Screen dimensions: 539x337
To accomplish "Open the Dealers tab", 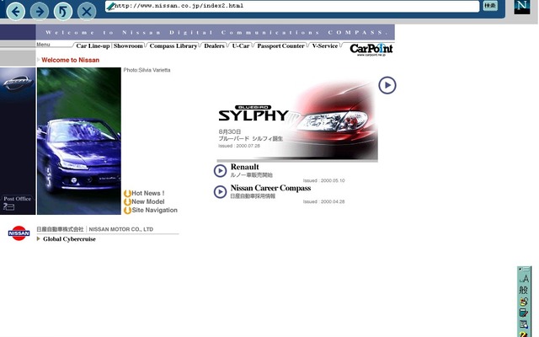I will pos(214,45).
